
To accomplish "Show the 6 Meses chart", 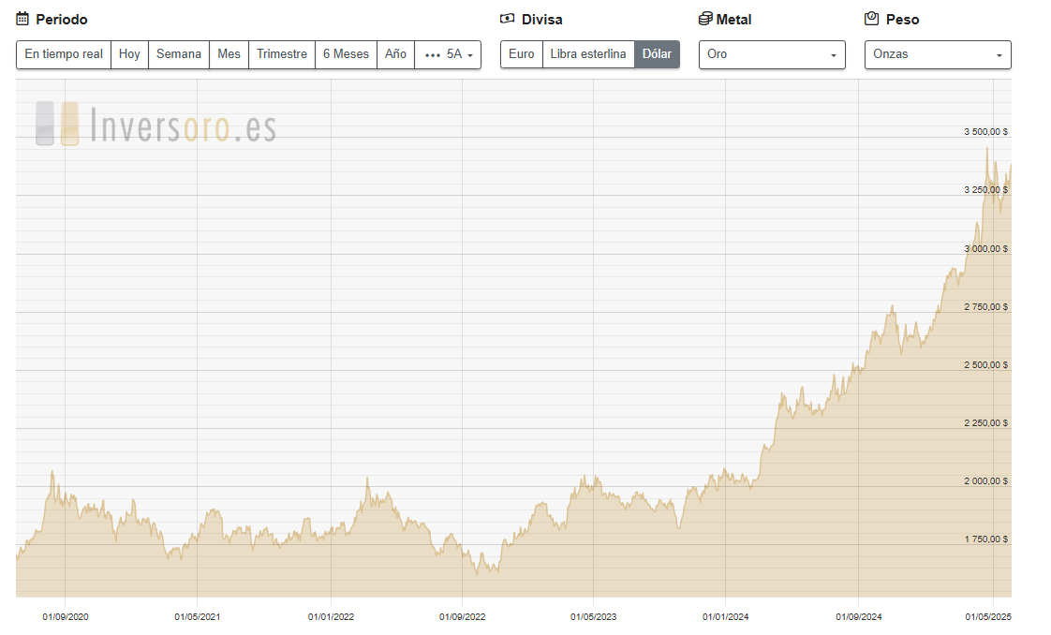I will pyautogui.click(x=346, y=54).
